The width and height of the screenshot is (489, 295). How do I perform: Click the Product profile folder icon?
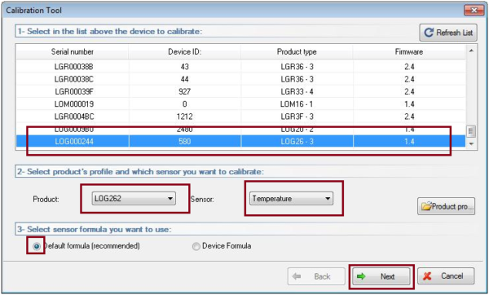tap(426, 206)
